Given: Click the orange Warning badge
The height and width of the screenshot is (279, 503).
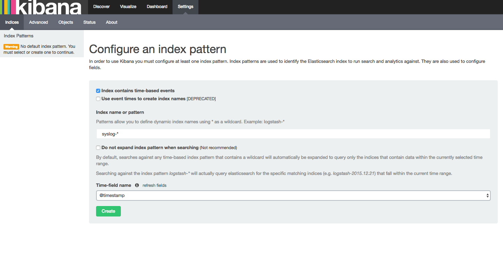Looking at the screenshot, I should [x=11, y=46].
